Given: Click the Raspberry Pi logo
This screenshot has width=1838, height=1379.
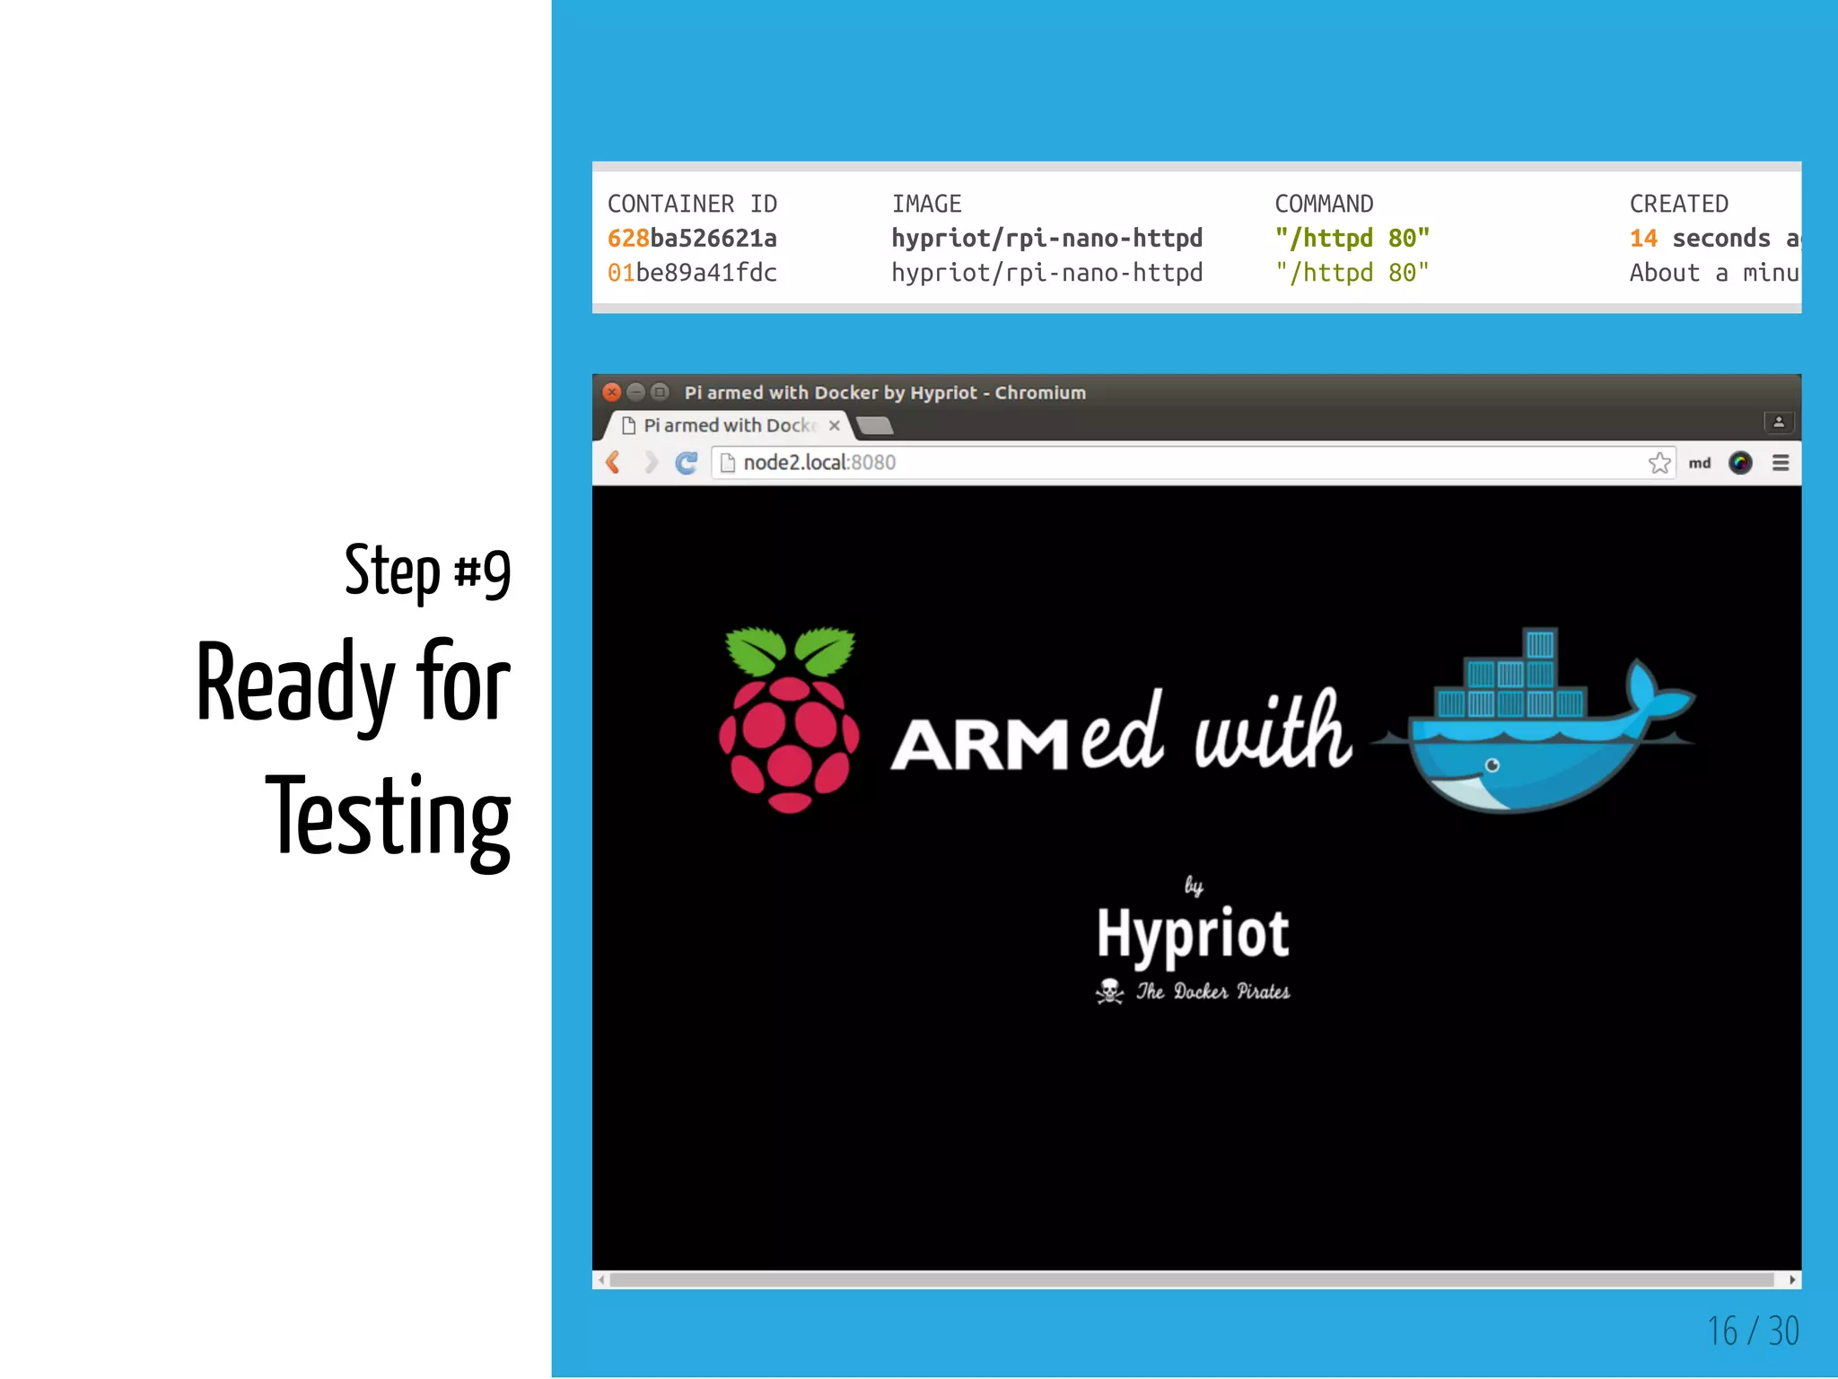Looking at the screenshot, I should [x=789, y=720].
